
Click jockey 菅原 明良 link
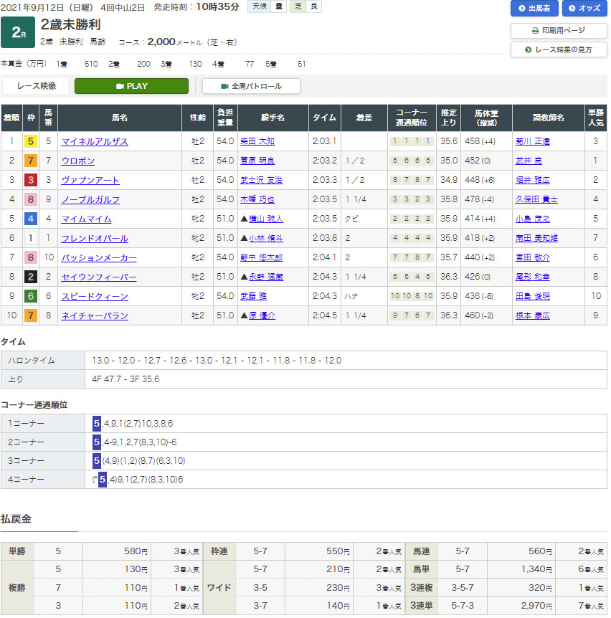click(x=257, y=161)
